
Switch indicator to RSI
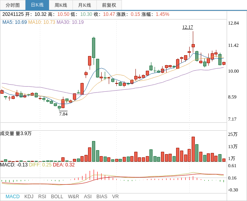click(42, 197)
